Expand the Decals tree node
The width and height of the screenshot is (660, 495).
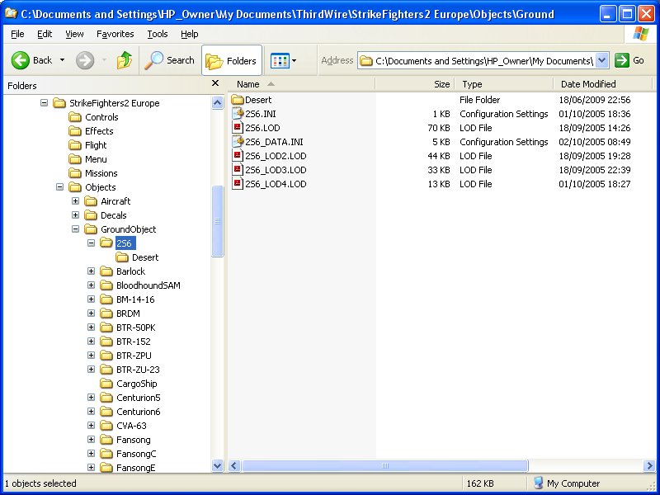[x=75, y=215]
